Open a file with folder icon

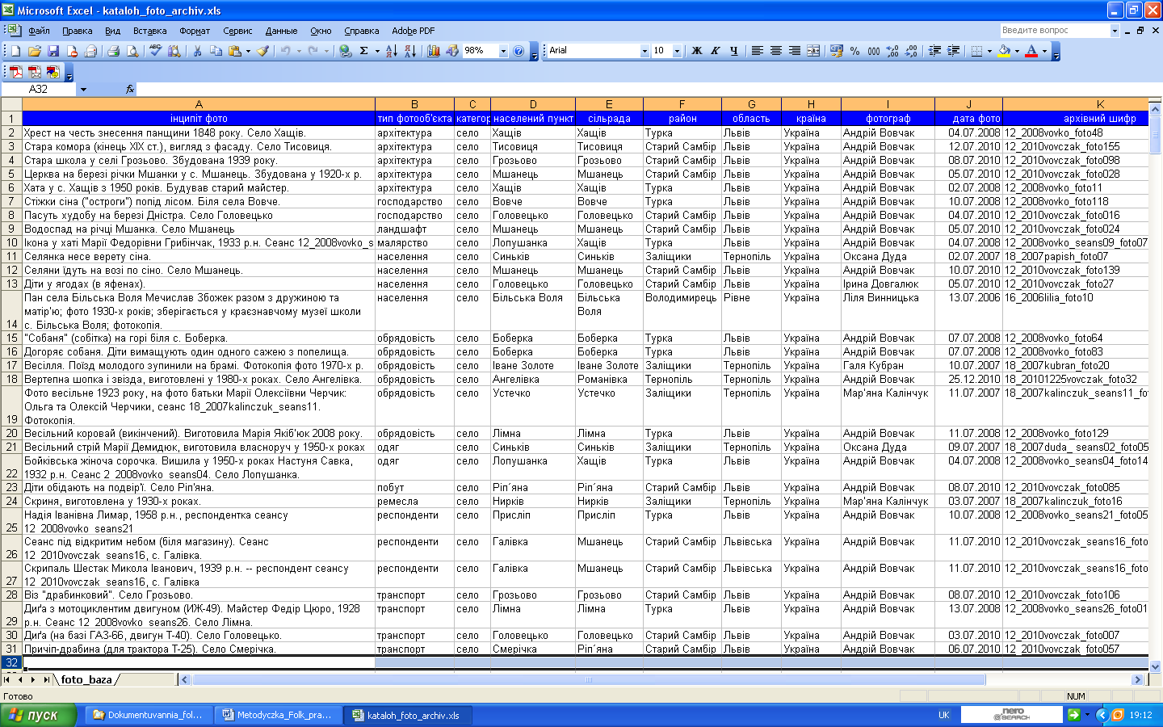click(35, 51)
